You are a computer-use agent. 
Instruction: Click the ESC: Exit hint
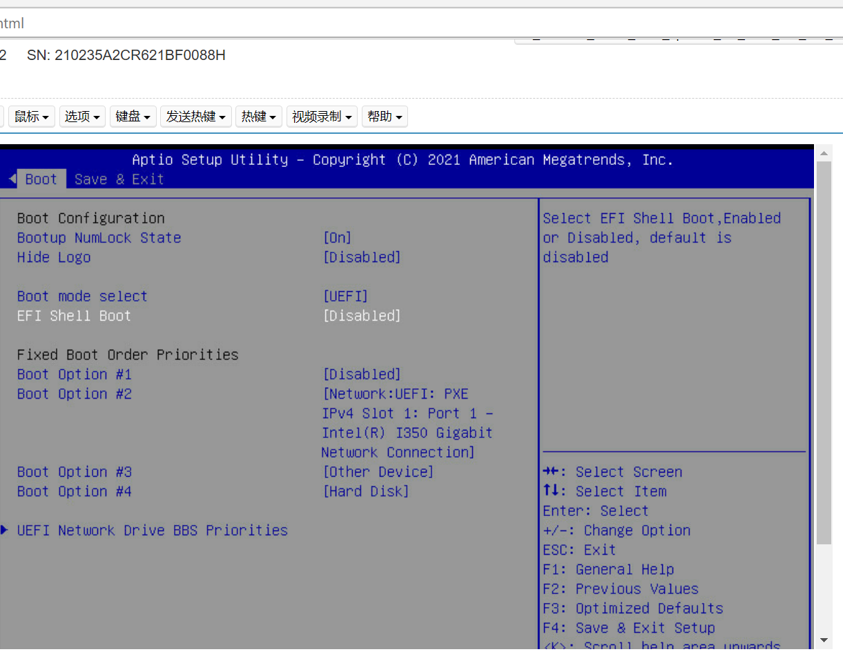pyautogui.click(x=579, y=551)
